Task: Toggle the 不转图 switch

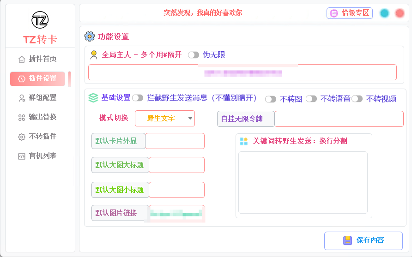Action: point(270,99)
